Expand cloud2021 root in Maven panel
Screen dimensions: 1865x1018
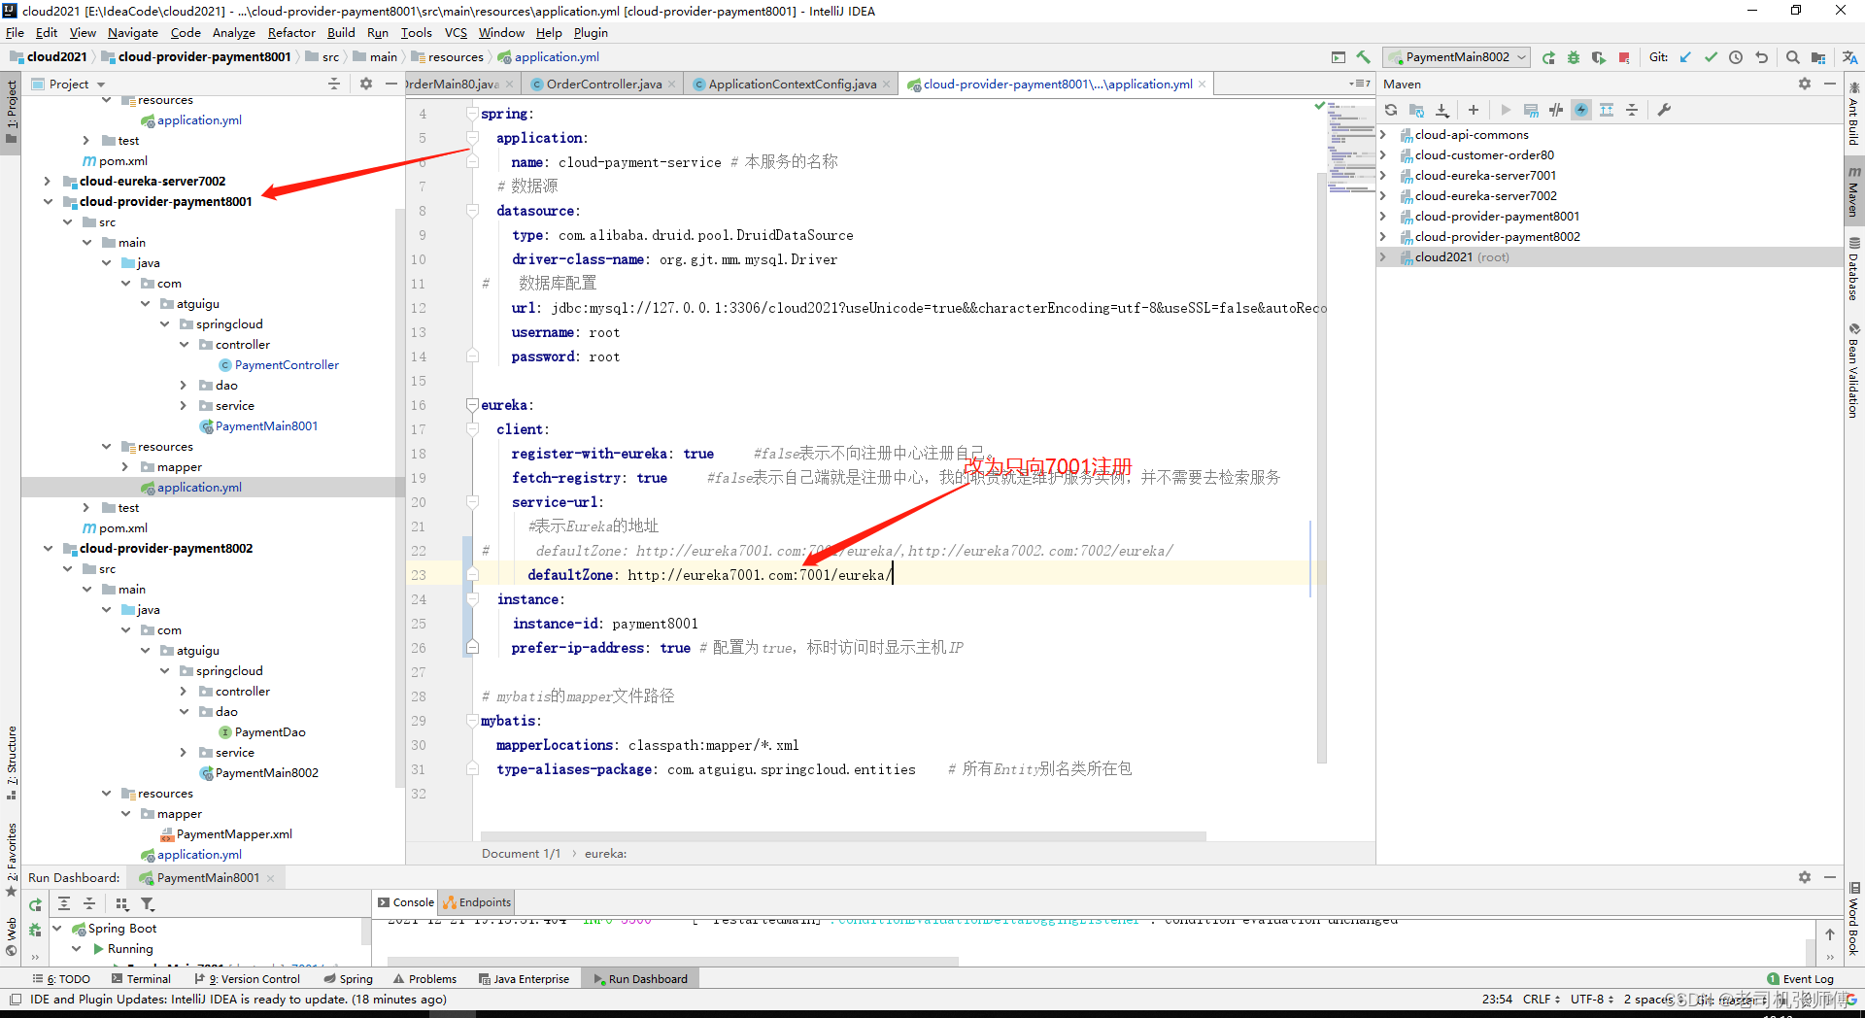point(1384,257)
